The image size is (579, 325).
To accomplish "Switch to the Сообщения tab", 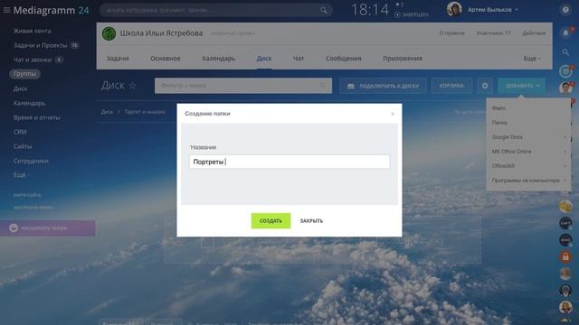I will click(x=344, y=58).
